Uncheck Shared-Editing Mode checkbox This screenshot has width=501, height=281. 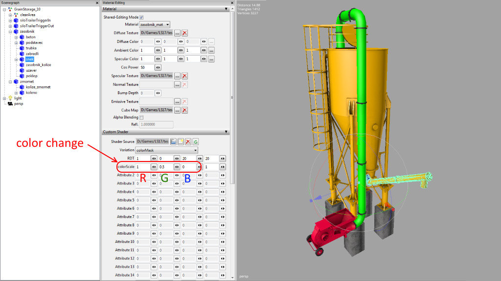click(x=141, y=17)
